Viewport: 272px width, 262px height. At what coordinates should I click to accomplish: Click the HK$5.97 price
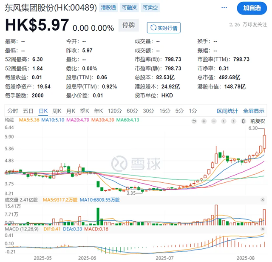(37, 25)
